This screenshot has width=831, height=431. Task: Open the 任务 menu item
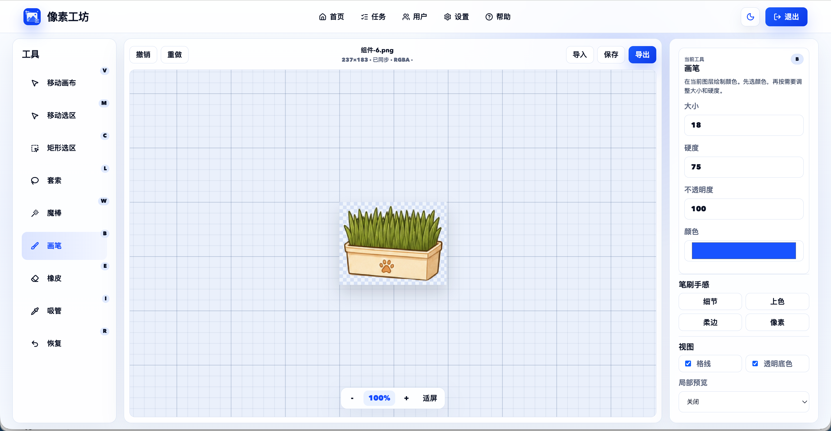tap(373, 17)
